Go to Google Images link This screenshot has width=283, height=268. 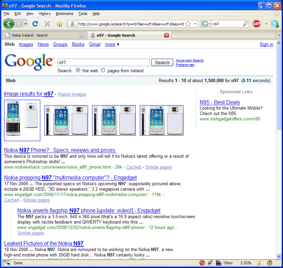26,44
